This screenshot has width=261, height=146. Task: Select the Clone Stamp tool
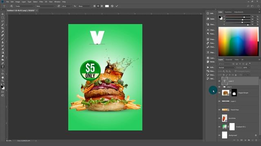(x=2, y=42)
